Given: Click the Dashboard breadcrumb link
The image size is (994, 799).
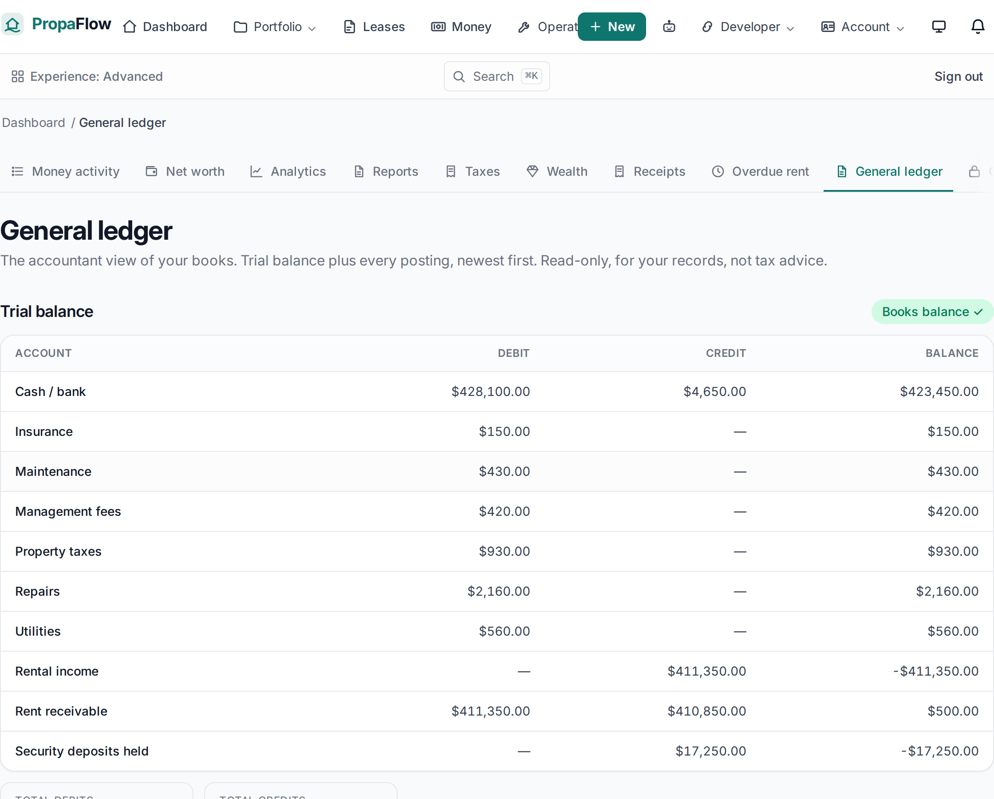Looking at the screenshot, I should [33, 123].
